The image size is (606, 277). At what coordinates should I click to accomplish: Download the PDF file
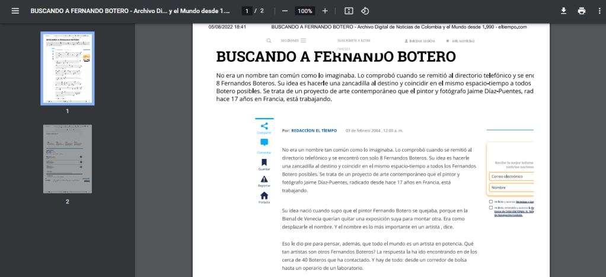(563, 11)
